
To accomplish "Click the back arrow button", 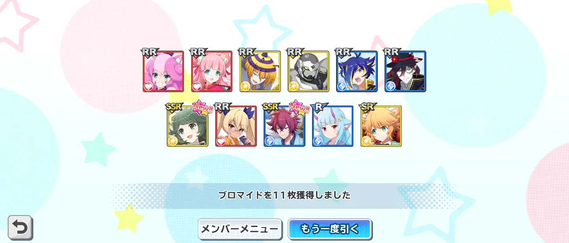I will pyautogui.click(x=20, y=227).
